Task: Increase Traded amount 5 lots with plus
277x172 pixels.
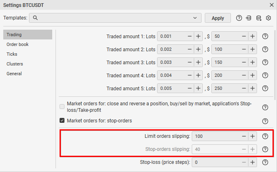Action: click(x=198, y=88)
